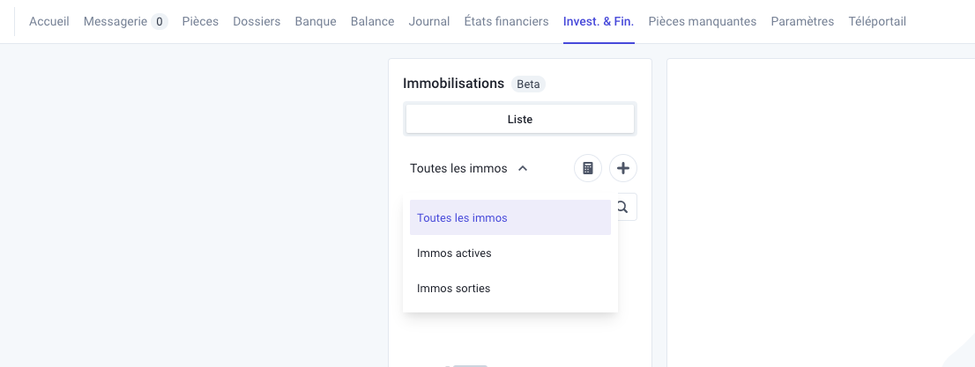Switch to the Liste view button
975x367 pixels.
point(520,119)
